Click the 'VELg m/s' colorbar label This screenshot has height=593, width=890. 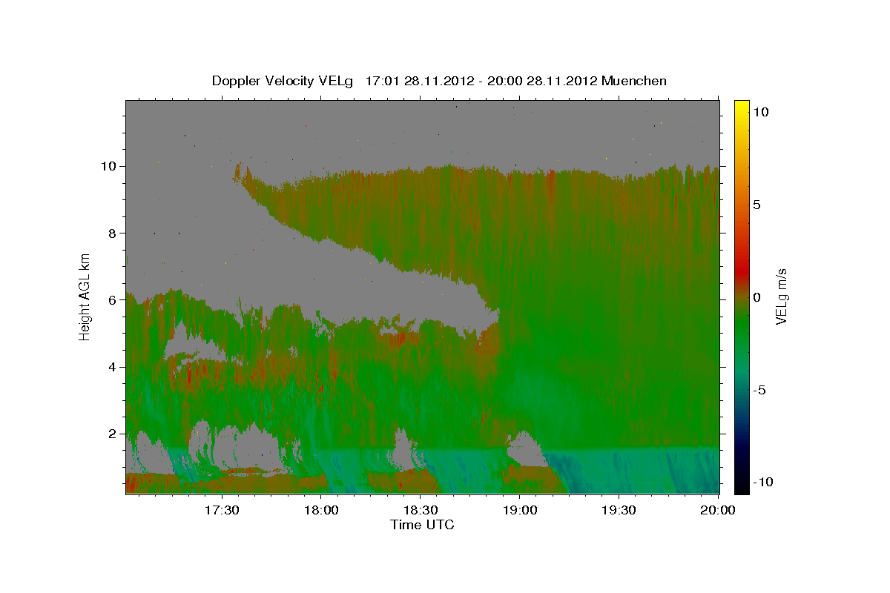click(781, 296)
